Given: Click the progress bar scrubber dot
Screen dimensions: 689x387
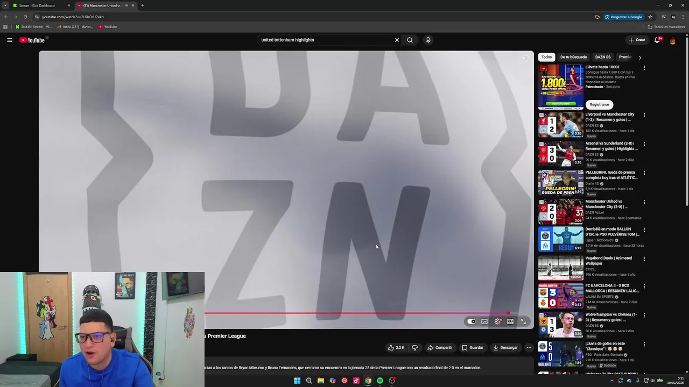Looking at the screenshot, I should (x=508, y=313).
